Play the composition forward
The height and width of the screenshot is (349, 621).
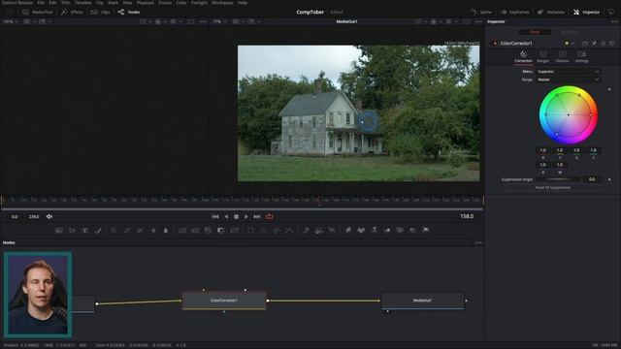tap(245, 217)
